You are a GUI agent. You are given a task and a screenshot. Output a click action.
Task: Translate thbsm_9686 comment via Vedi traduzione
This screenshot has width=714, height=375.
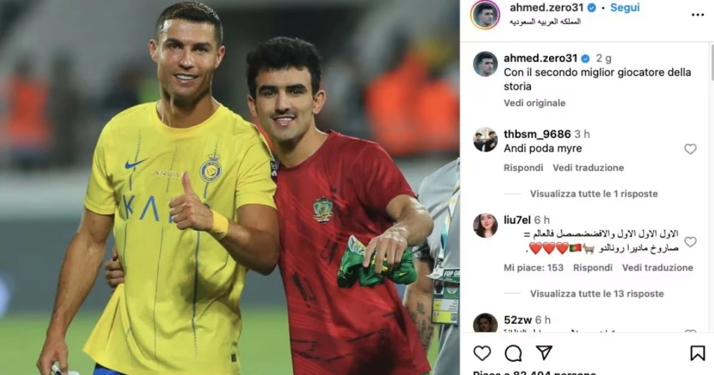[x=588, y=168]
